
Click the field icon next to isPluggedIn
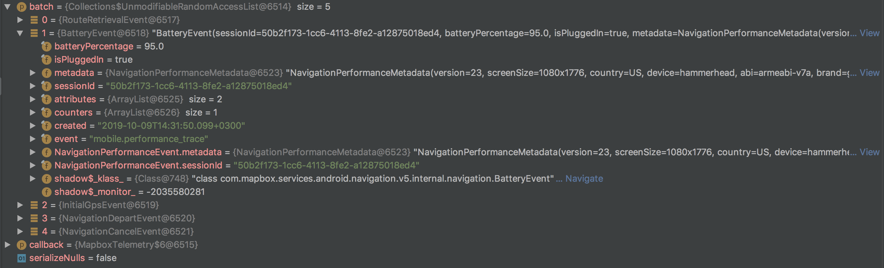coord(46,60)
